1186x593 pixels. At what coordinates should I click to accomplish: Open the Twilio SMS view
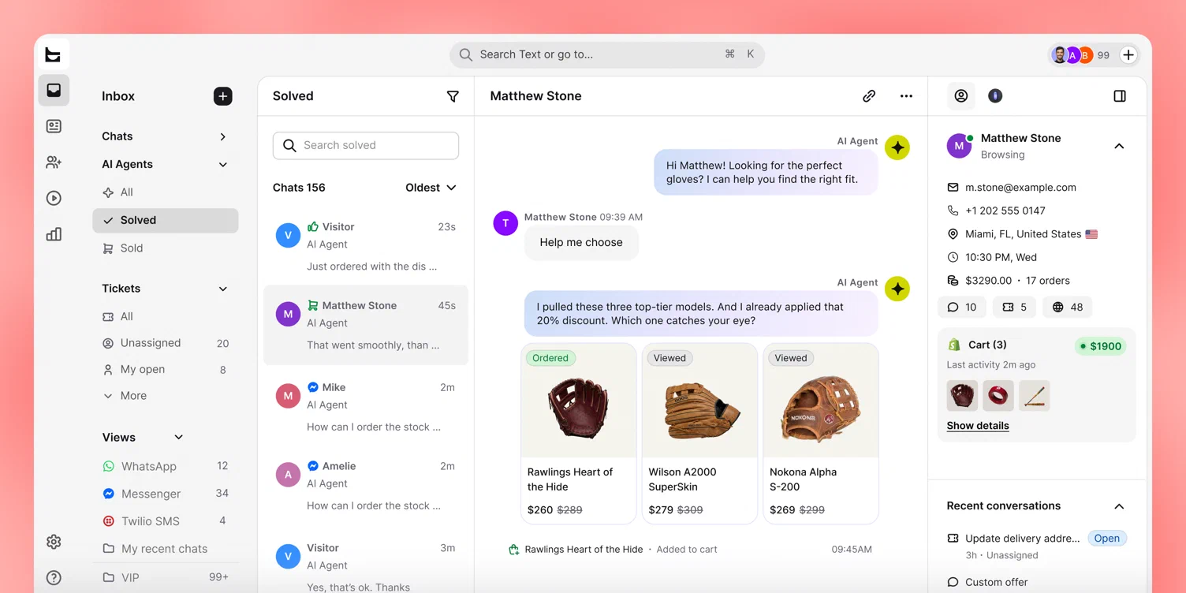click(166, 521)
